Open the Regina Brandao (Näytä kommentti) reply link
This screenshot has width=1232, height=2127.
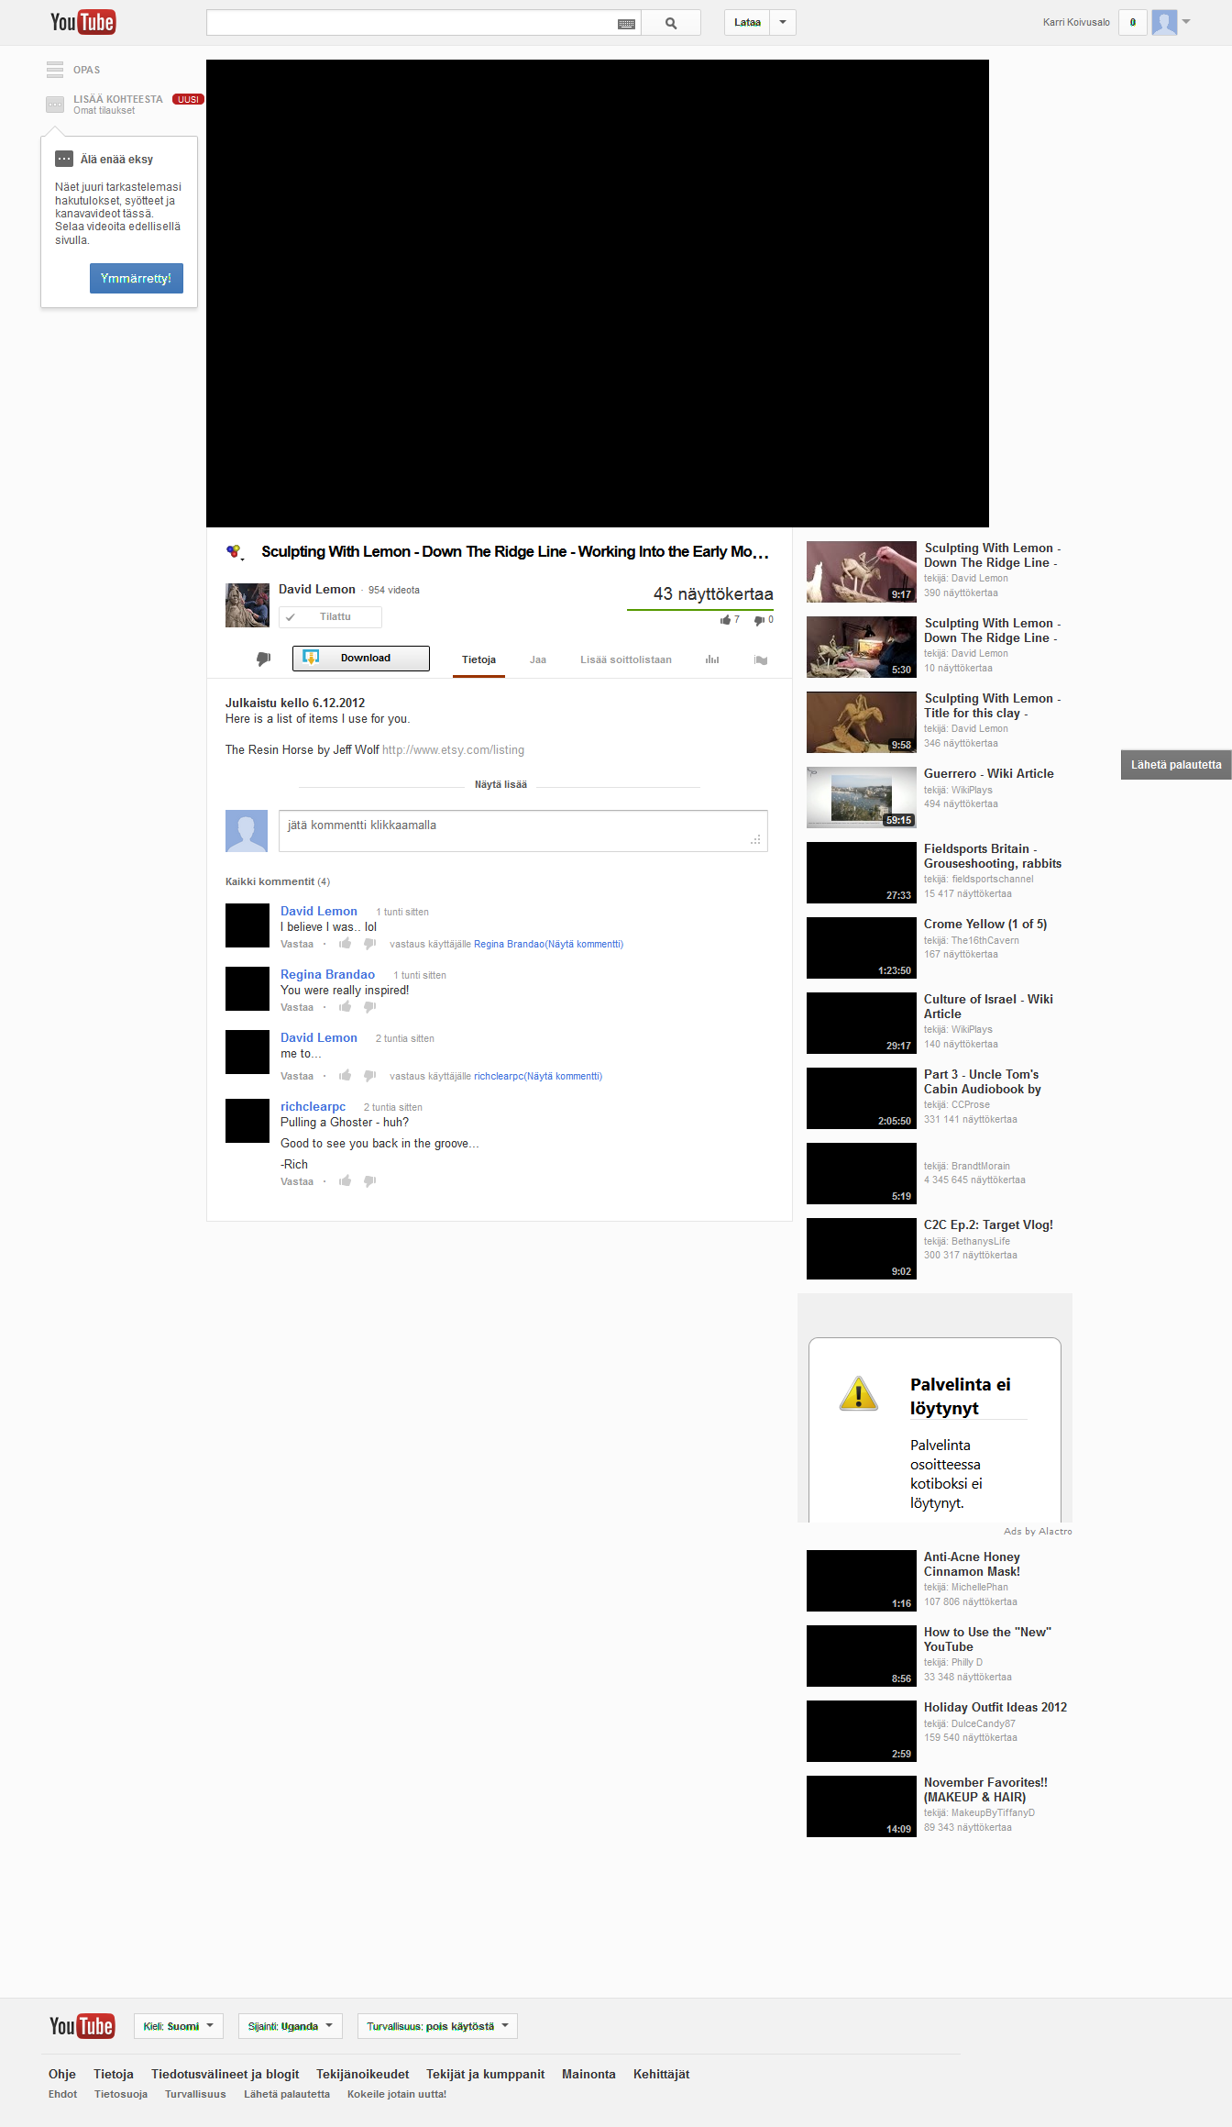(x=548, y=945)
